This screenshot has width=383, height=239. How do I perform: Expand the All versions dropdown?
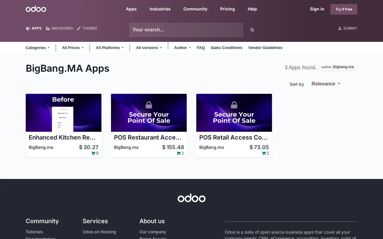pyautogui.click(x=149, y=48)
